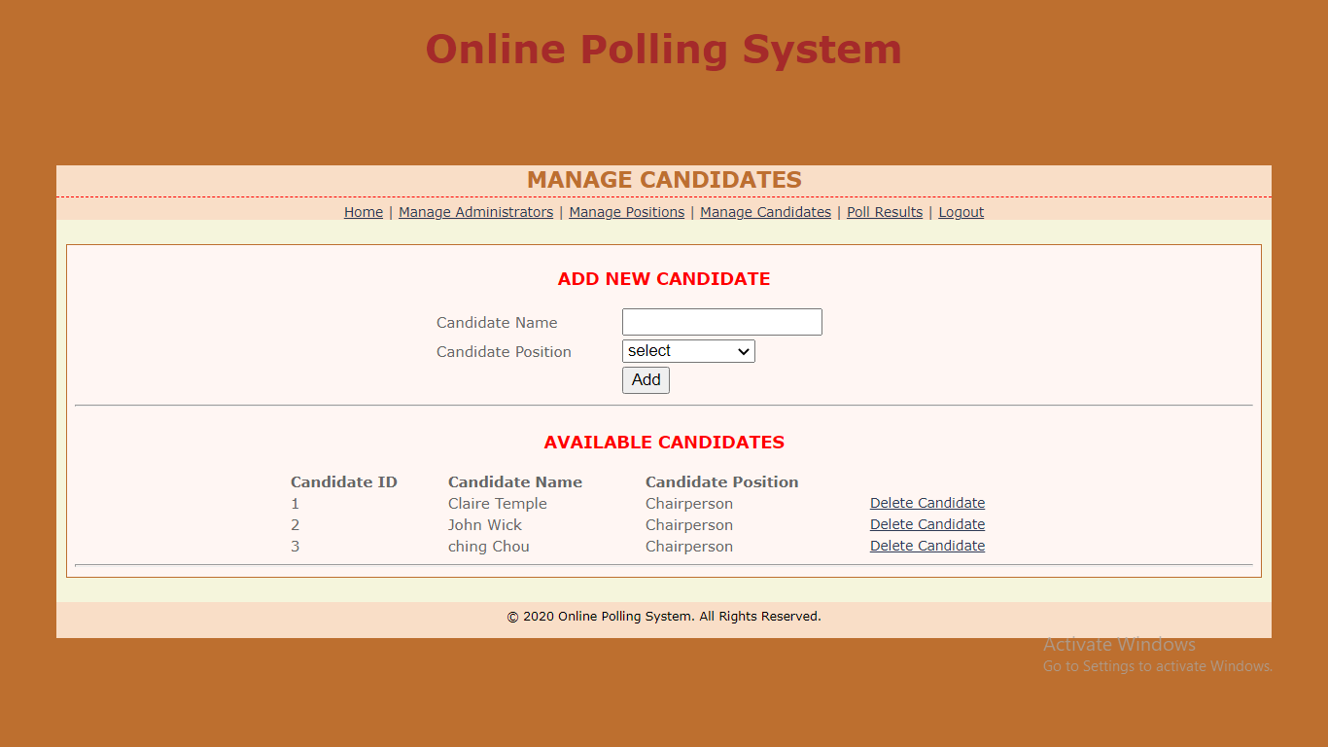Image resolution: width=1328 pixels, height=747 pixels.
Task: Click the Candidate Position column header
Action: pyautogui.click(x=722, y=481)
